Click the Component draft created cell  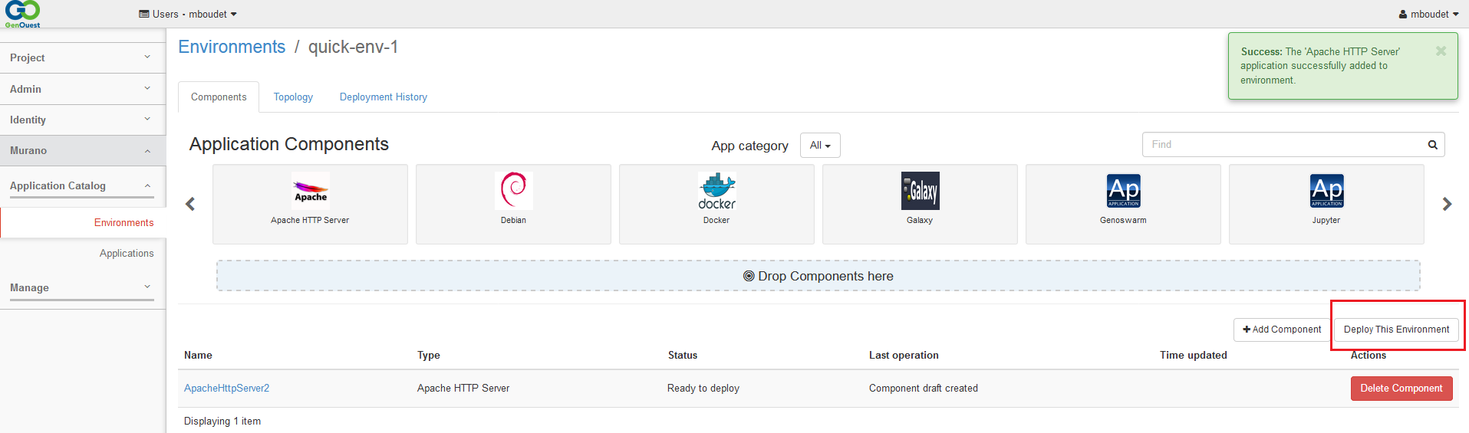point(924,389)
